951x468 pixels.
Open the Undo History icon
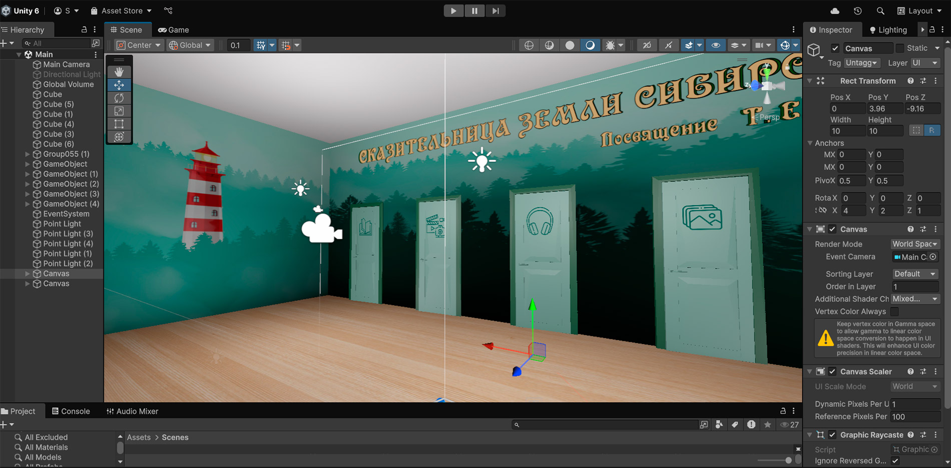coord(857,10)
